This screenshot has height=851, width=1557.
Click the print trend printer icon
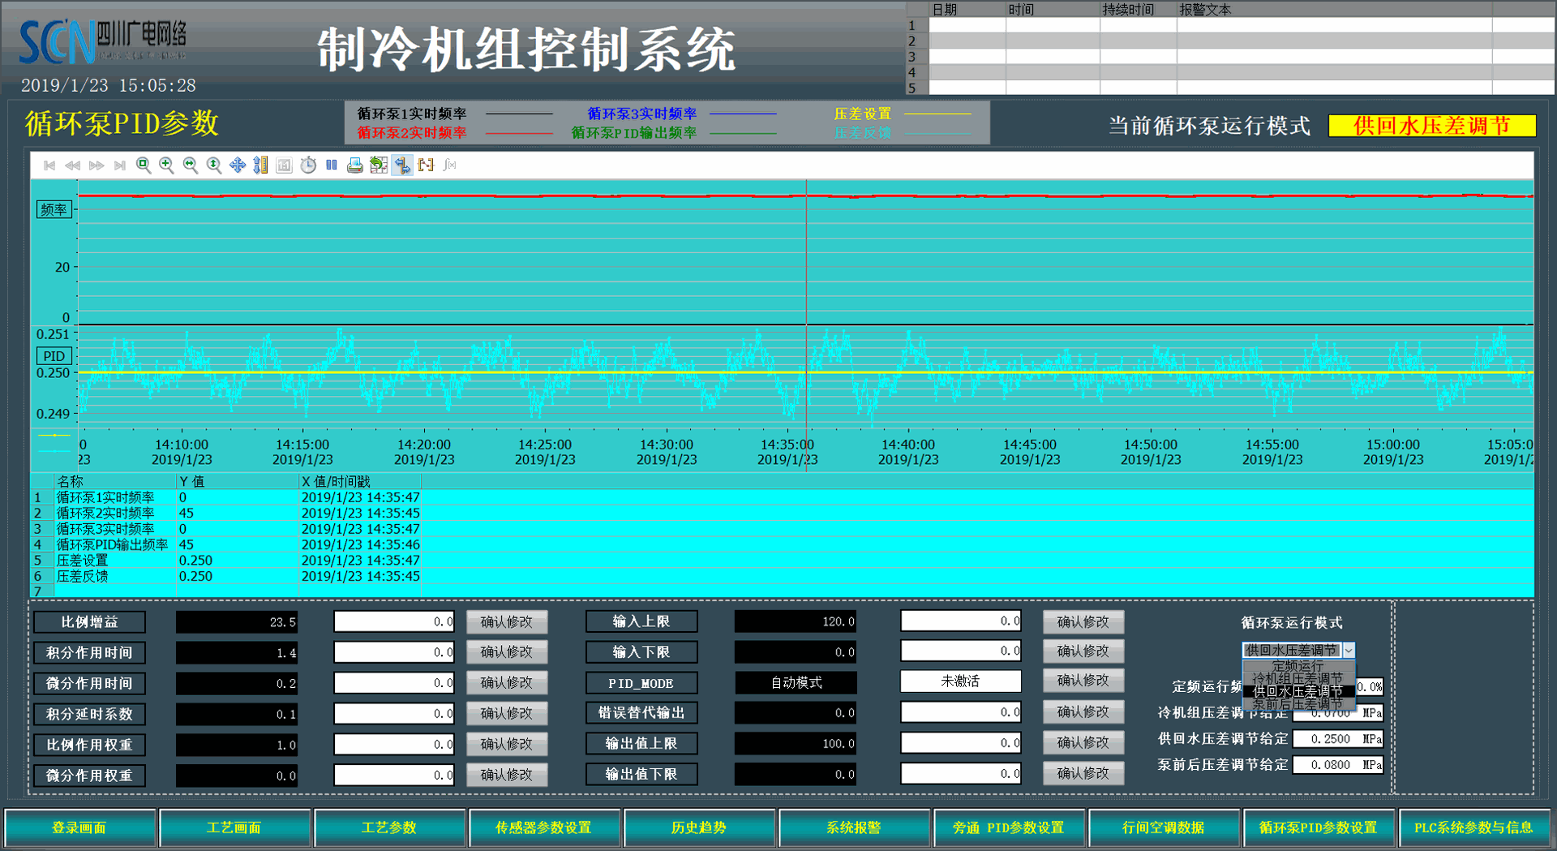coord(355,165)
